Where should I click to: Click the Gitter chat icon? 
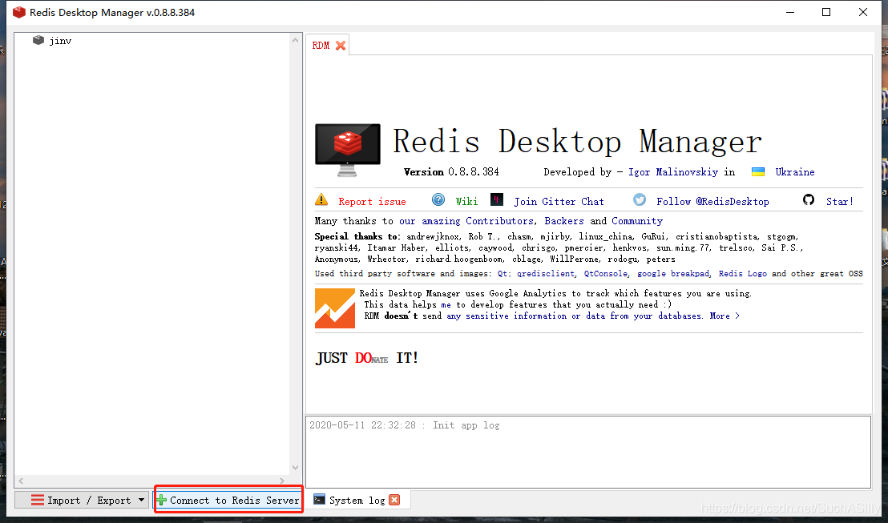(x=497, y=199)
